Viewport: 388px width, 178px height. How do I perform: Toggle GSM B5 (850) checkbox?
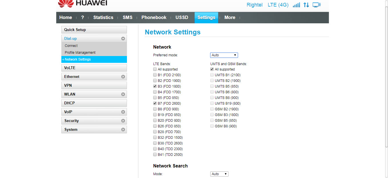point(212,121)
